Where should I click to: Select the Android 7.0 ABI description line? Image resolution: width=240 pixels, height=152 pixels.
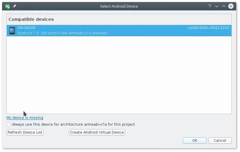click(62, 33)
